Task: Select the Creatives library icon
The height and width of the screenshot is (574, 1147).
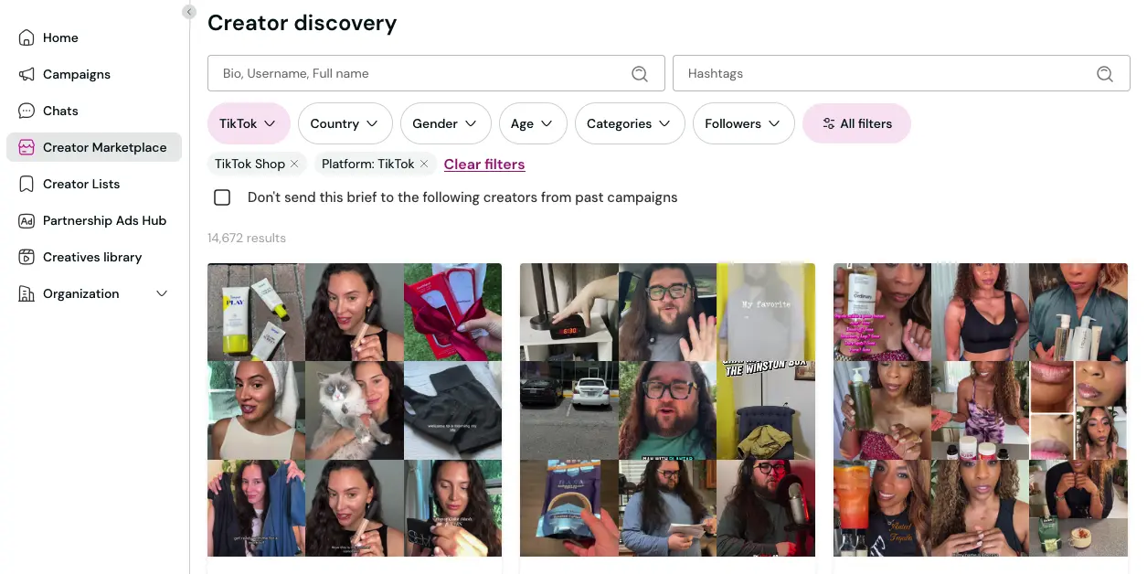Action: click(25, 257)
